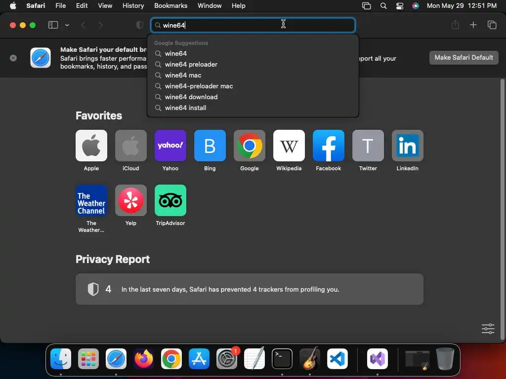
Task: Open the Window menu
Action: 210,5
